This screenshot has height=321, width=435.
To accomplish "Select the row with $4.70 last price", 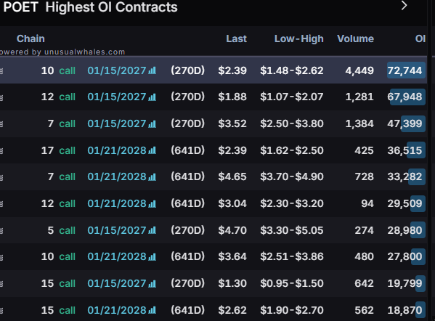I will [214, 230].
